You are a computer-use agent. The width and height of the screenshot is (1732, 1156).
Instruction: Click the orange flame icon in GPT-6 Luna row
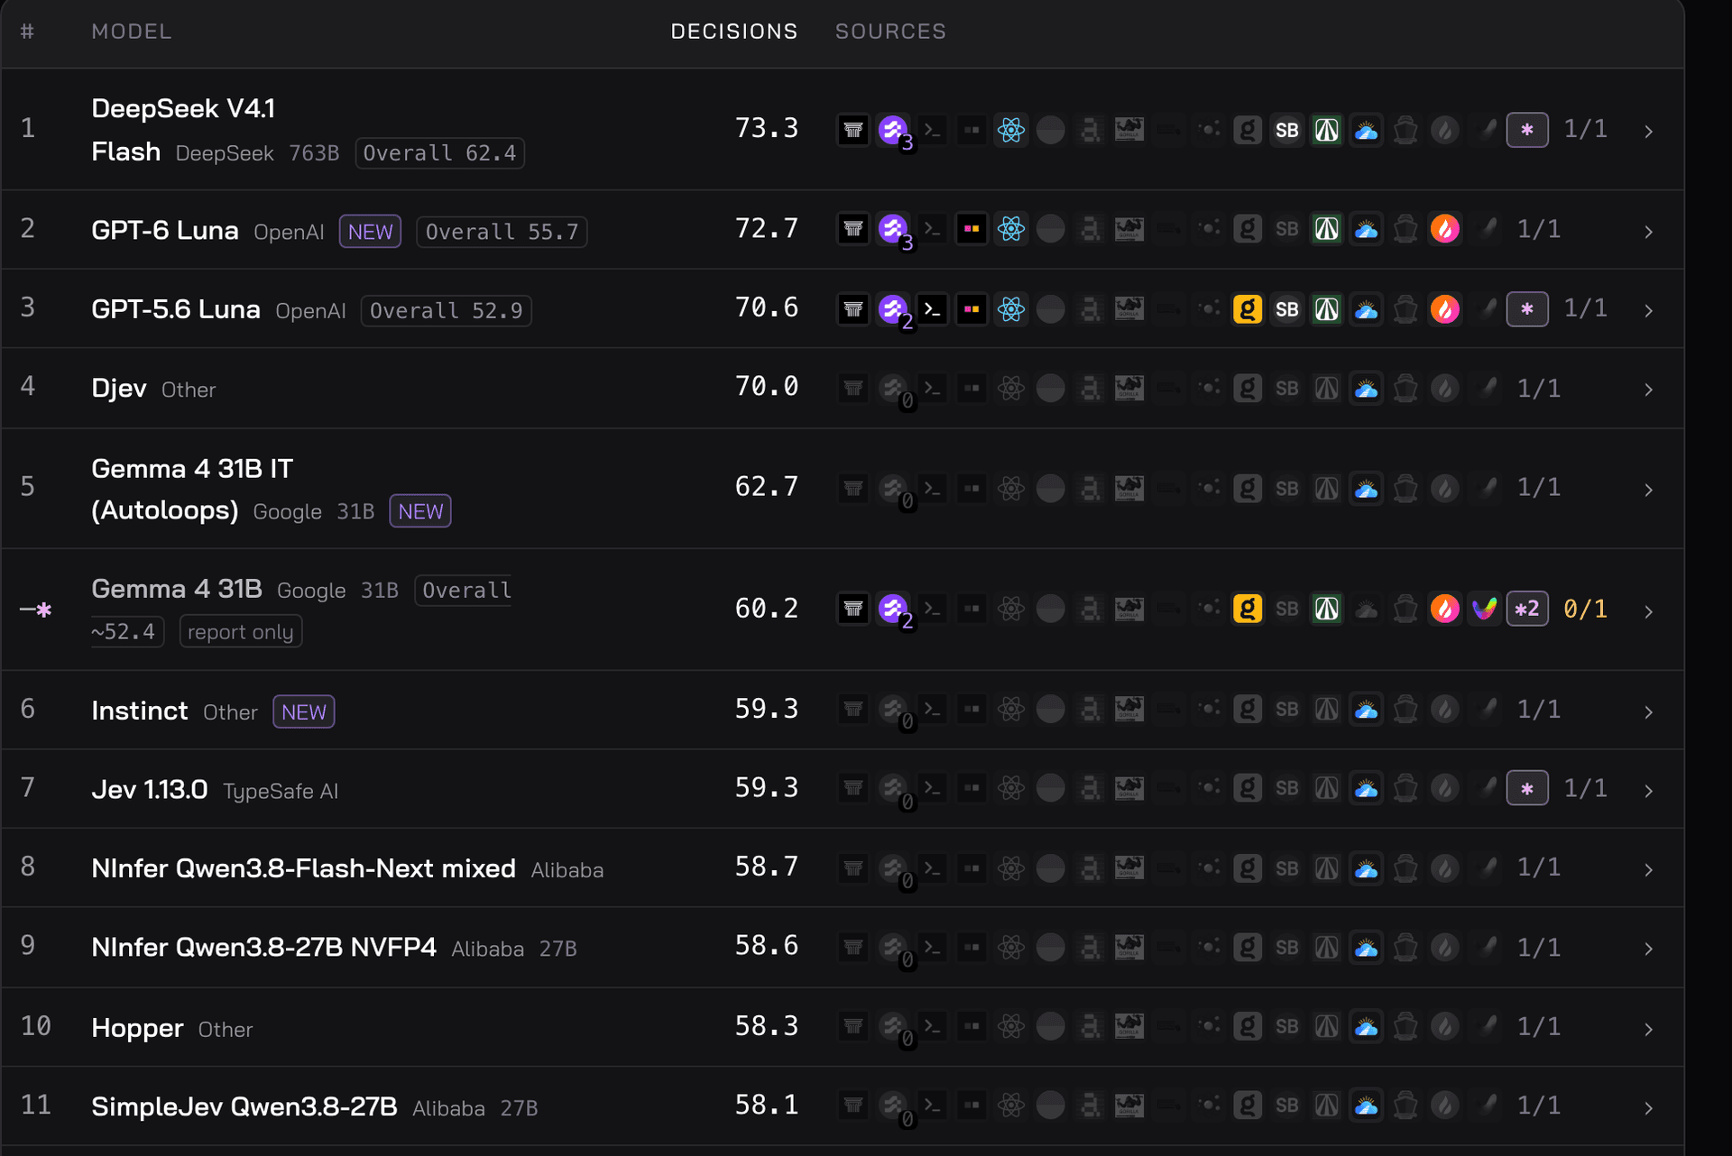pyautogui.click(x=1445, y=229)
